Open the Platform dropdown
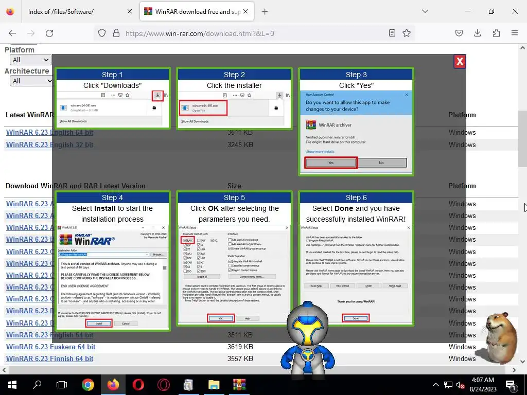Image resolution: width=527 pixels, height=395 pixels. 30,60
